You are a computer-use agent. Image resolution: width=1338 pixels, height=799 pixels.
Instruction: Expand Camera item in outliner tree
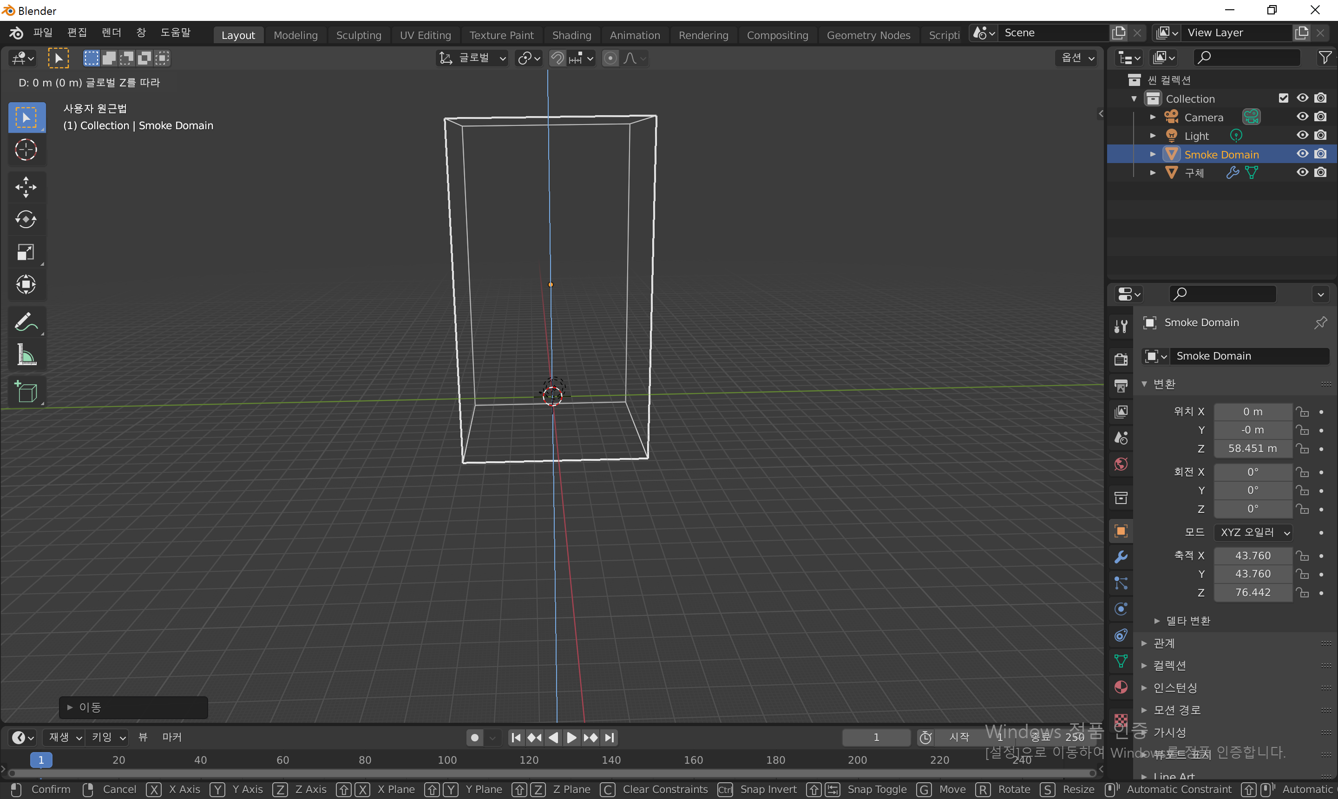[1153, 117]
